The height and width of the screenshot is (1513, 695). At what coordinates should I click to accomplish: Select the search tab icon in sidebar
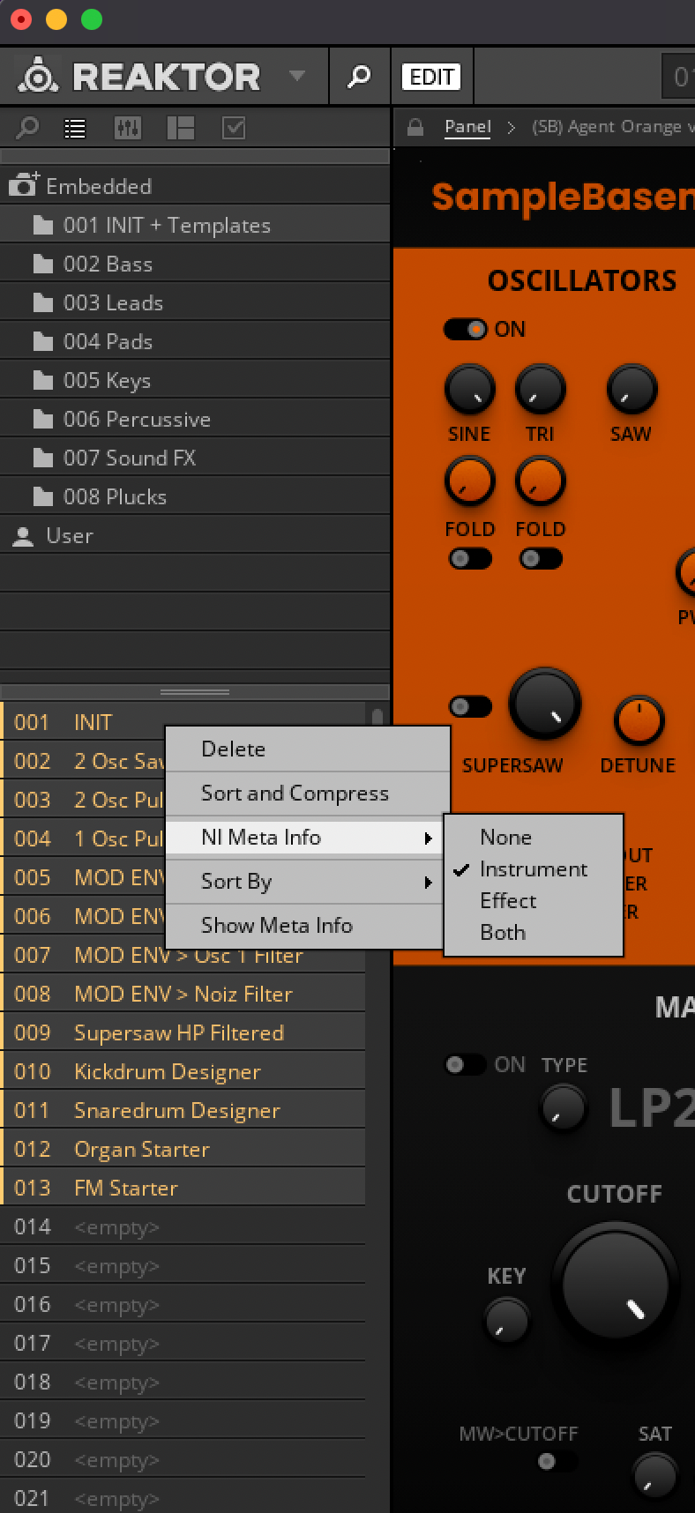pos(27,128)
